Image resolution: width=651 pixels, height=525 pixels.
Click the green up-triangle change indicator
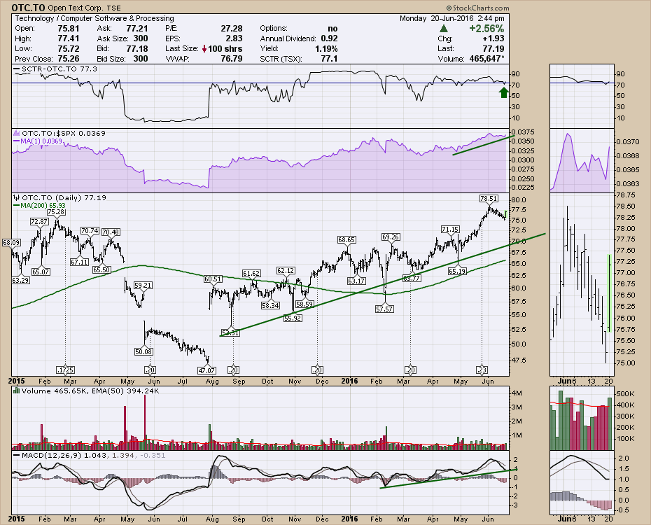click(x=444, y=28)
